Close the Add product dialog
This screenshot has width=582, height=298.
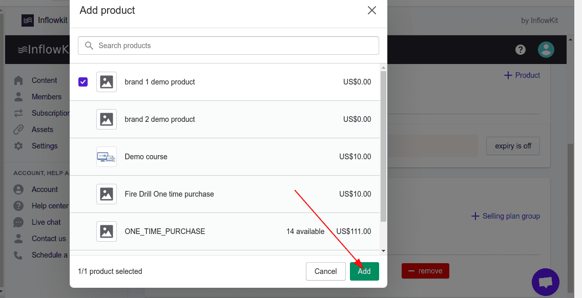tap(372, 10)
